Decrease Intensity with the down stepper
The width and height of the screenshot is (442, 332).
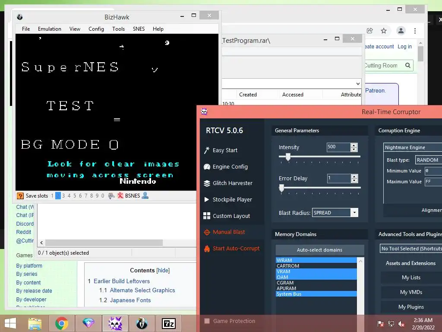coord(354,149)
